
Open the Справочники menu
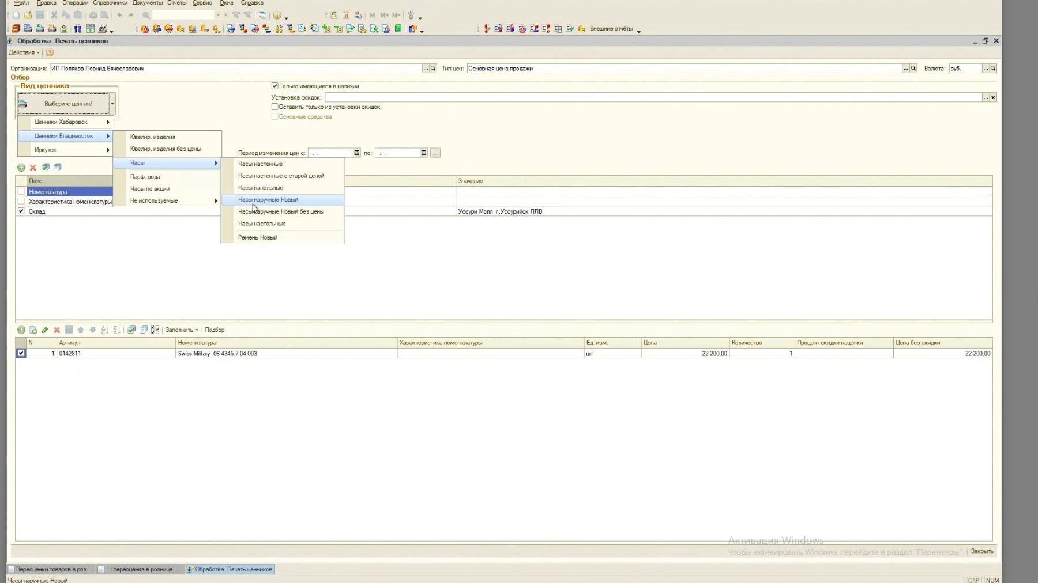[110, 3]
